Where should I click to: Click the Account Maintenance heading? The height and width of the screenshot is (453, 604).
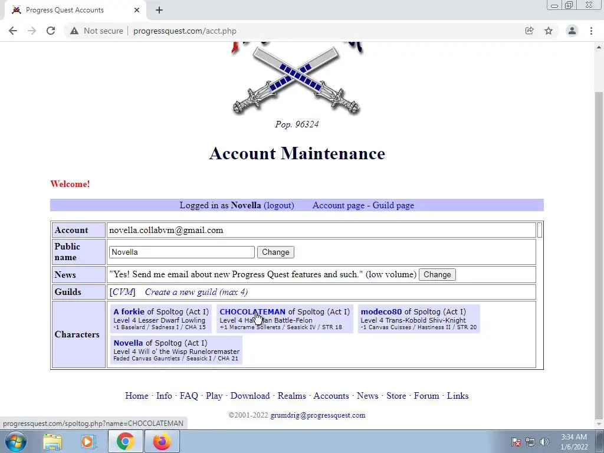pos(297,153)
